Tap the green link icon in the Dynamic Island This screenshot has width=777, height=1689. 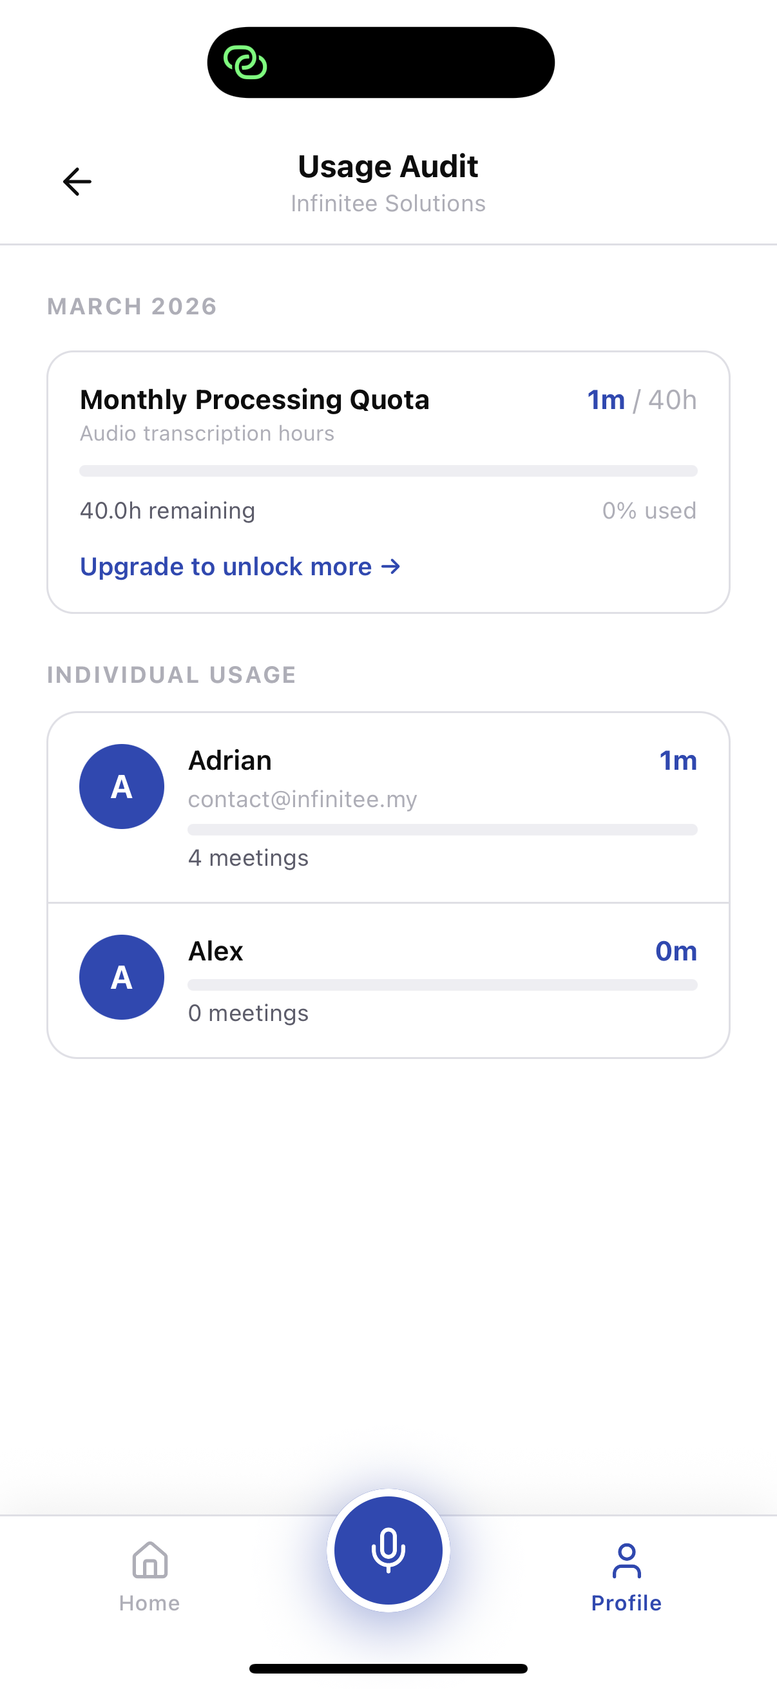point(245,63)
